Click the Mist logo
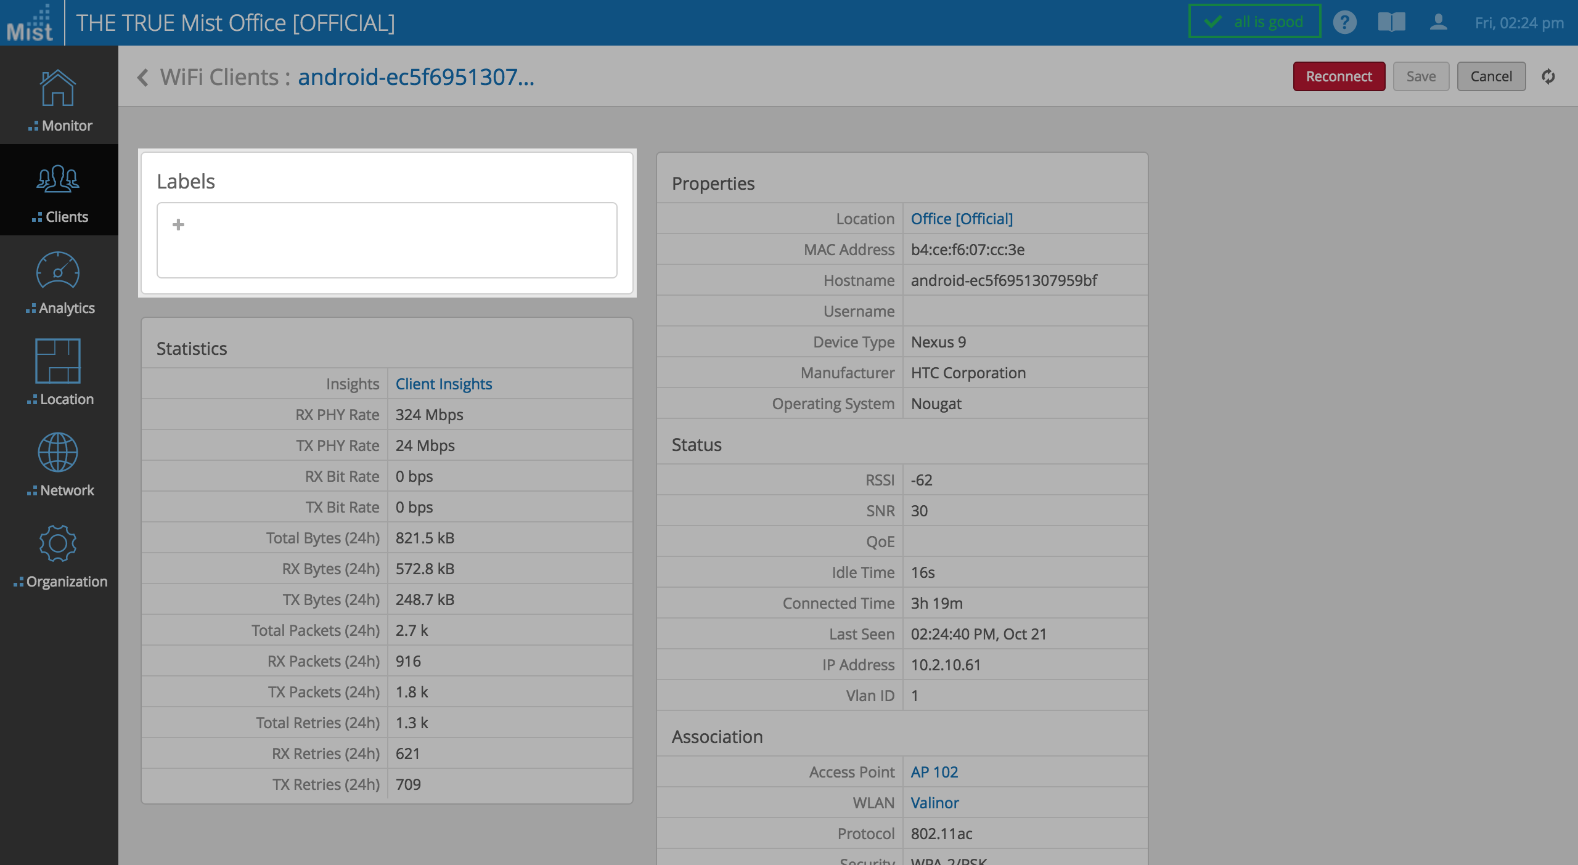The width and height of the screenshot is (1578, 865). click(31, 23)
